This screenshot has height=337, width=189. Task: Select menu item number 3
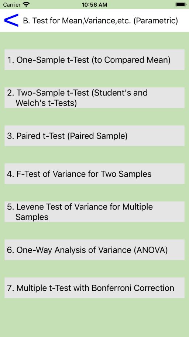(94, 136)
